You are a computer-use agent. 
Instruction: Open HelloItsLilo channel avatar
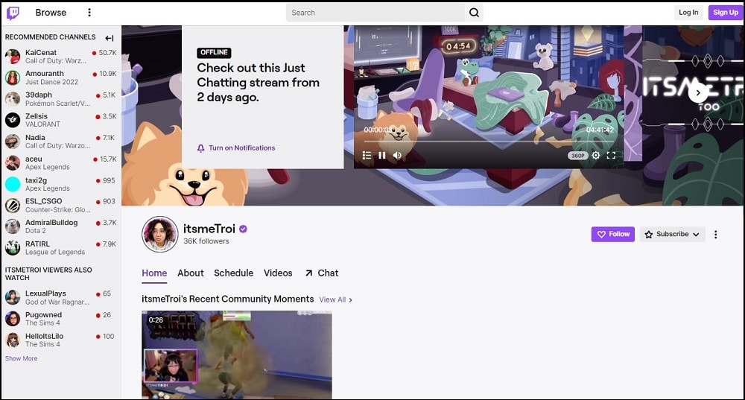pyautogui.click(x=13, y=340)
